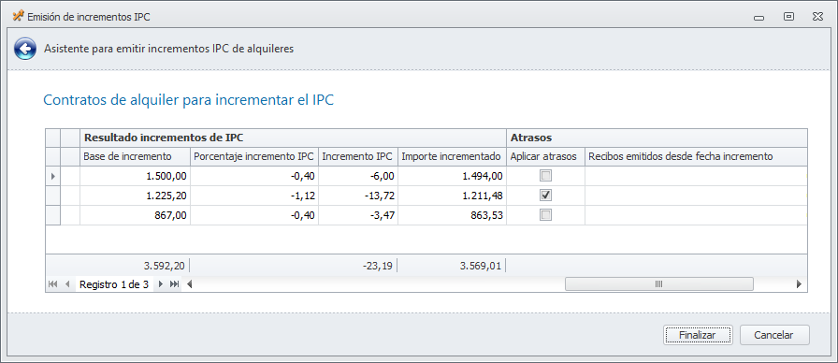Screen dimensions: 838x363
Task: Uncheck Aplicar atrasos for 1.225,20 row
Action: (545, 196)
